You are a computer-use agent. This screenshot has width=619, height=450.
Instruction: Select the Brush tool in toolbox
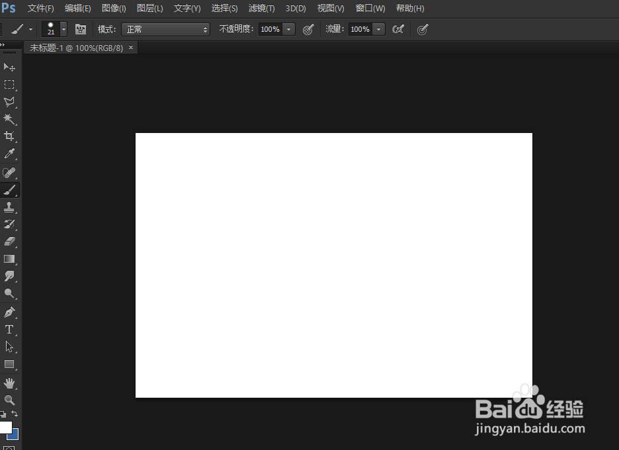tap(9, 190)
